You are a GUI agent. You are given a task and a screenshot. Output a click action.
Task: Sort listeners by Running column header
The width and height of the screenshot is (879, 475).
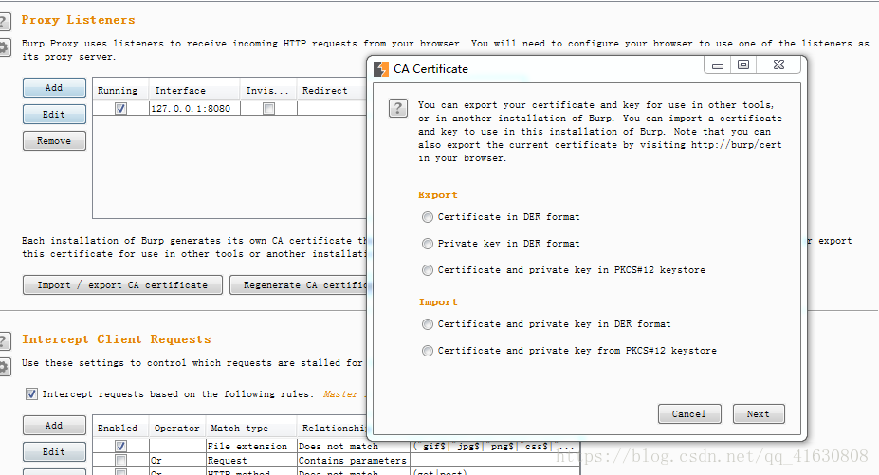[x=120, y=90]
